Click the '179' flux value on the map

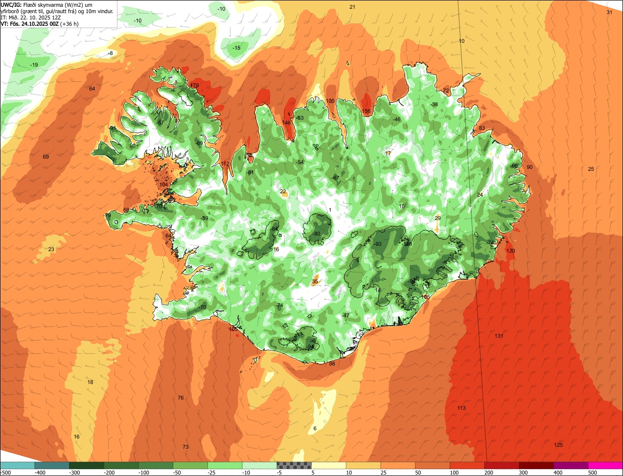(x=195, y=86)
